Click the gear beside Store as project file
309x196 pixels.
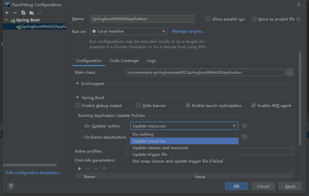(298, 19)
